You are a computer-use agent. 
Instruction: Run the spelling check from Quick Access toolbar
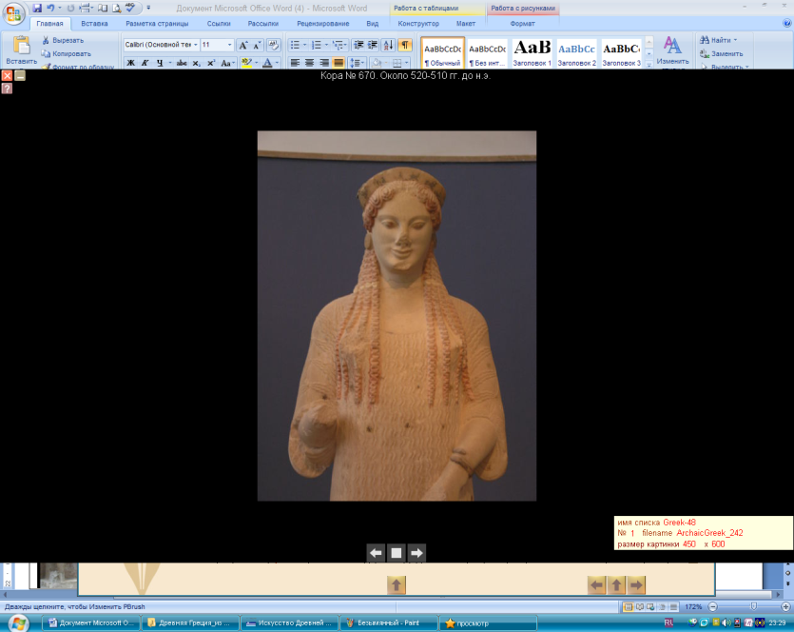[130, 8]
